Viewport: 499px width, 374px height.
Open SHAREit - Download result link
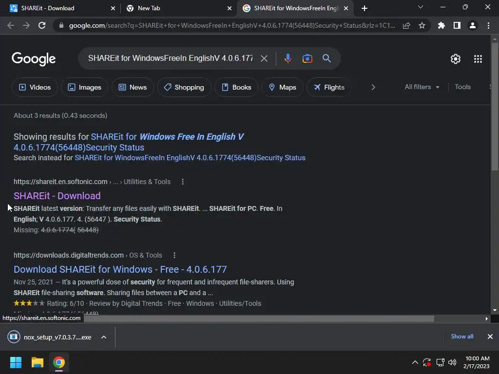click(x=57, y=196)
